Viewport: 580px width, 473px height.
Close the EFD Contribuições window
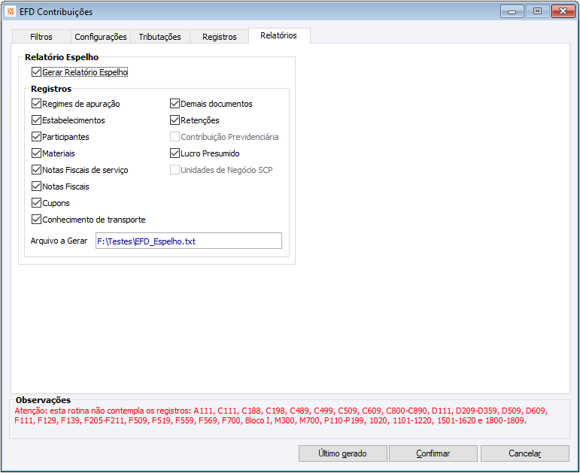[563, 11]
